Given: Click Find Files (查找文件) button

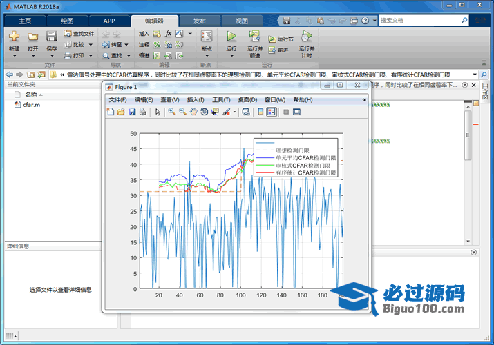Looking at the screenshot, I should pyautogui.click(x=79, y=34).
